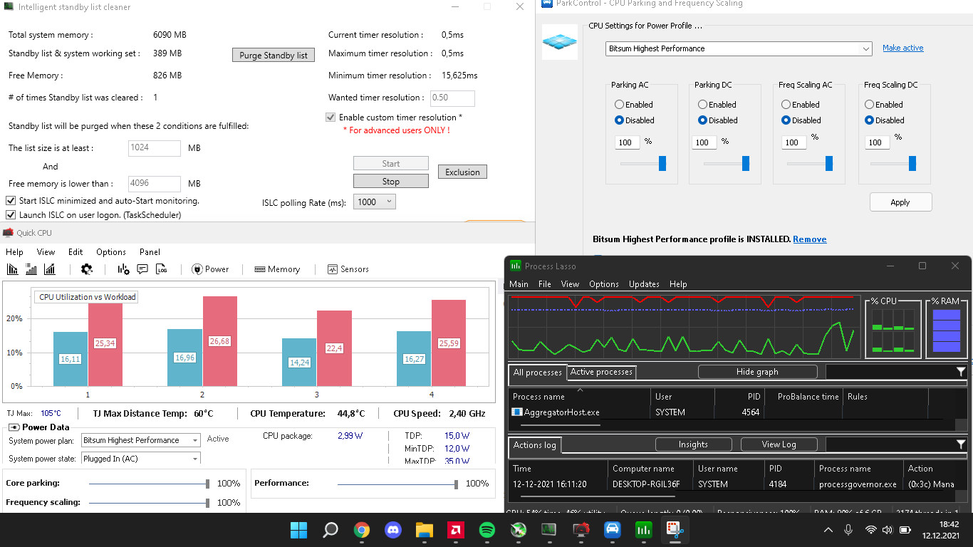Open taskbar Search
973x547 pixels.
click(x=331, y=530)
